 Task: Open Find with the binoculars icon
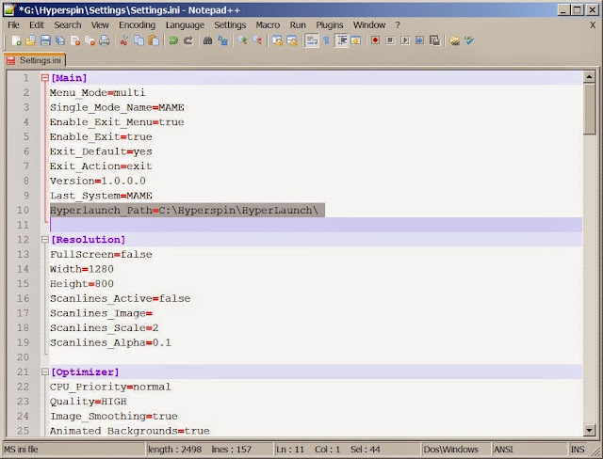pos(207,40)
